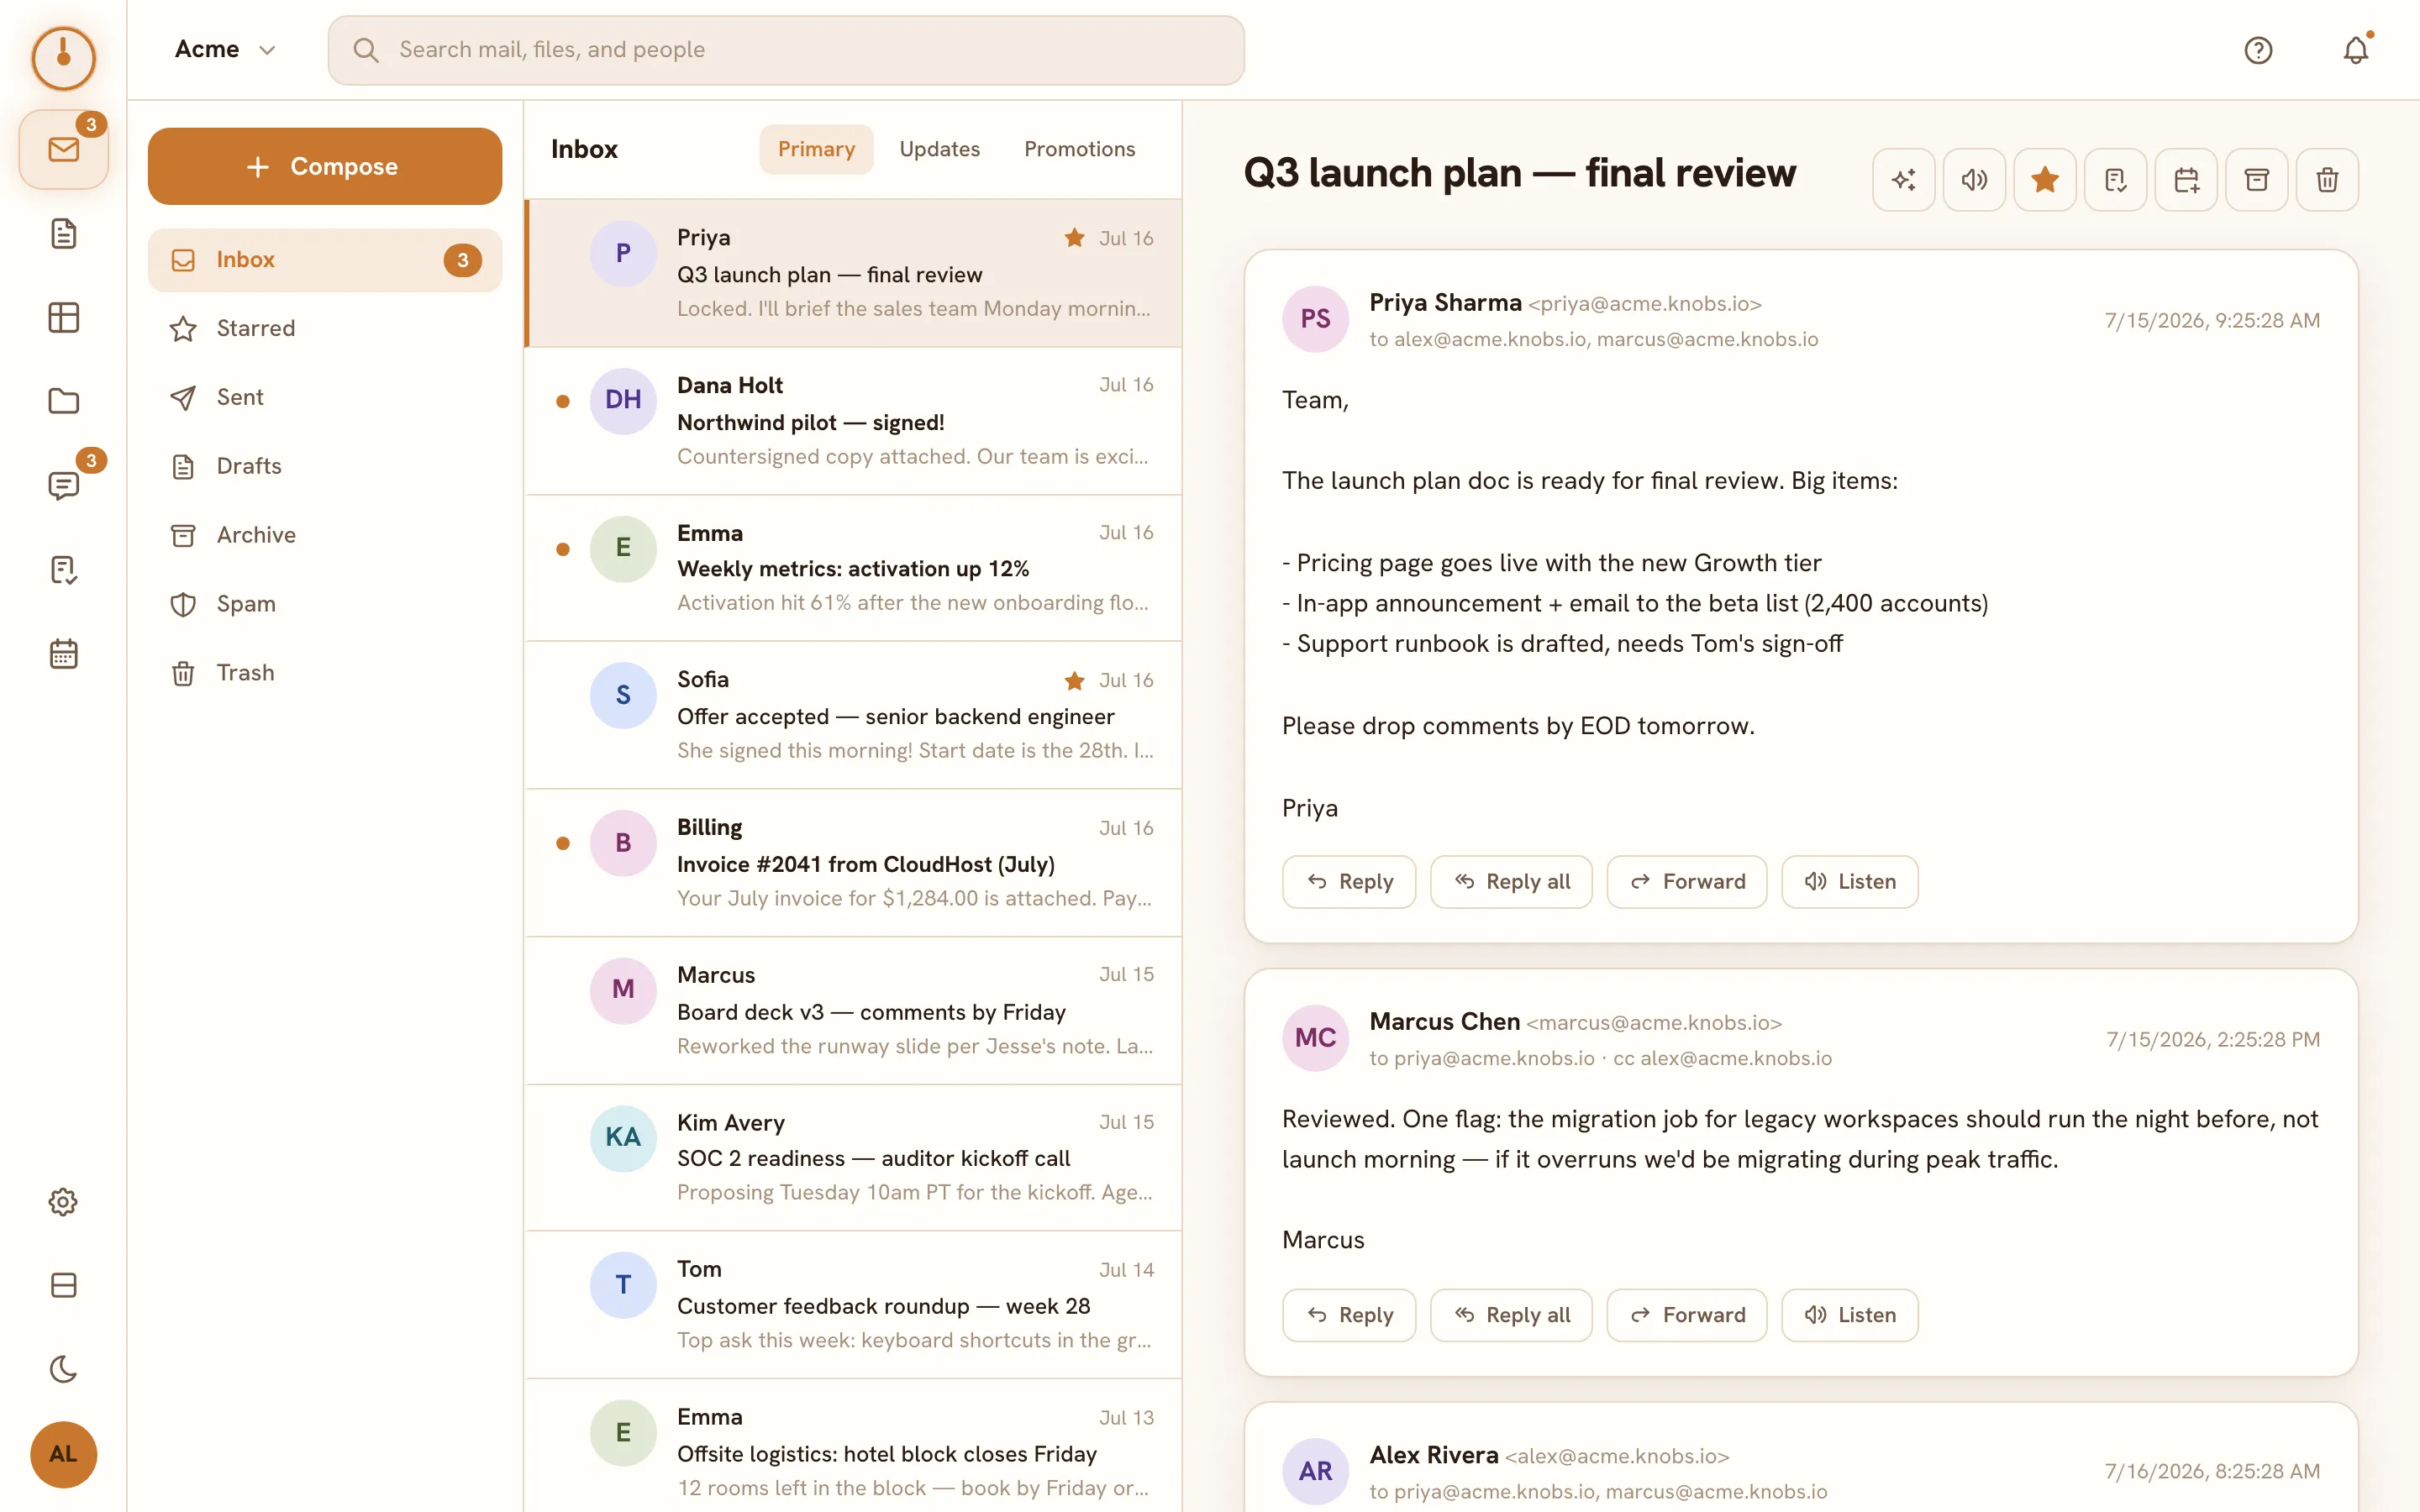Open Settings gear icon in left rail
The height and width of the screenshot is (1512, 2420).
point(63,1201)
